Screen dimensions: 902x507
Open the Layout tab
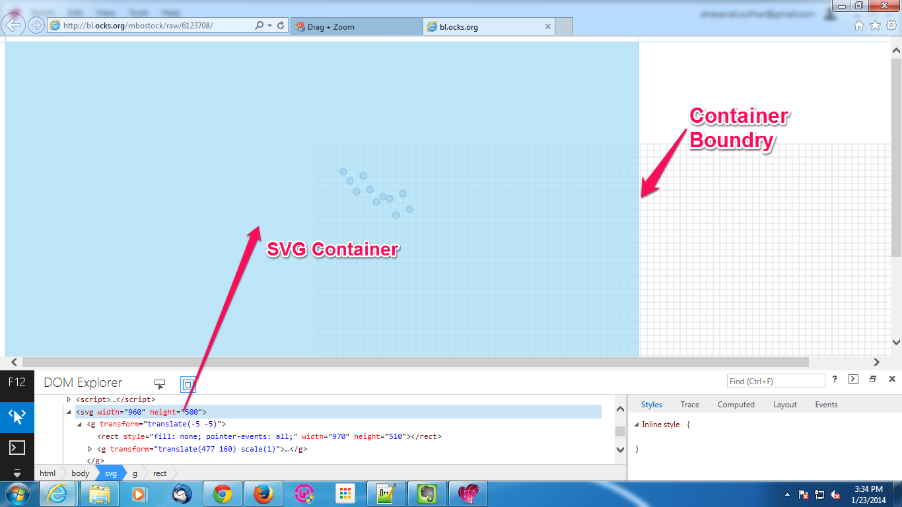pos(785,405)
